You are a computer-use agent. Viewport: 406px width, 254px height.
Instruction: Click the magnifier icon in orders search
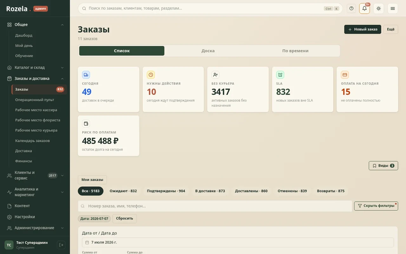coord(83,206)
